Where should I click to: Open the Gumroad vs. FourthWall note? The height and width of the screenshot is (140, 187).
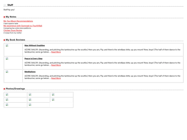pyautogui.click(x=23, y=26)
